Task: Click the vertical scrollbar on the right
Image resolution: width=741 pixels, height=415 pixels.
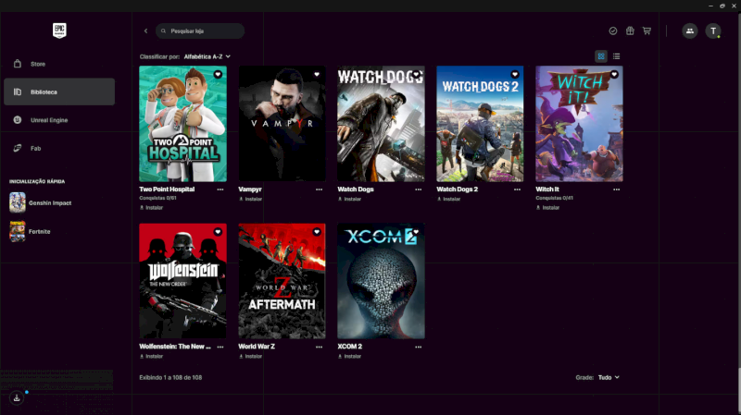Action: pyautogui.click(x=738, y=390)
